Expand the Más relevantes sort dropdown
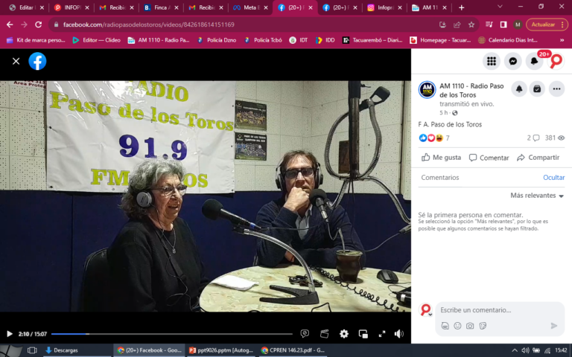The width and height of the screenshot is (572, 357). pyautogui.click(x=537, y=196)
